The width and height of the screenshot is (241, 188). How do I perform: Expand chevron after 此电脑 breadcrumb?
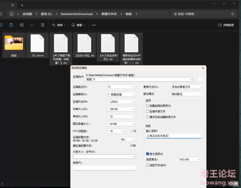point(36,14)
